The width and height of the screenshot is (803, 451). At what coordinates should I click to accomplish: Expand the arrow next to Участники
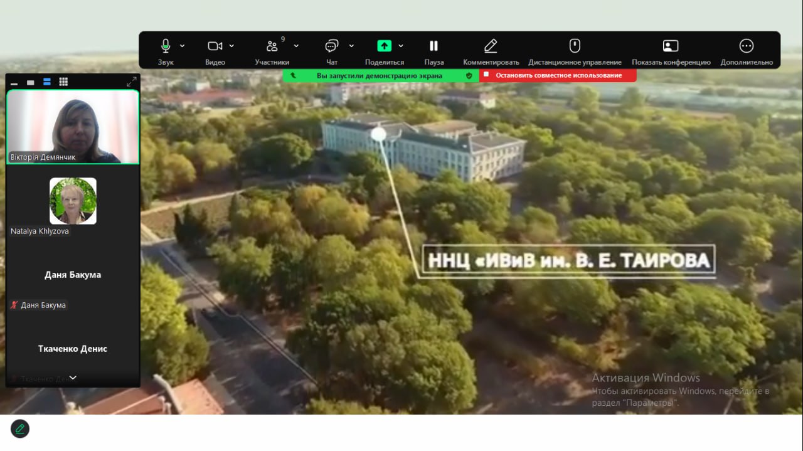(x=296, y=46)
